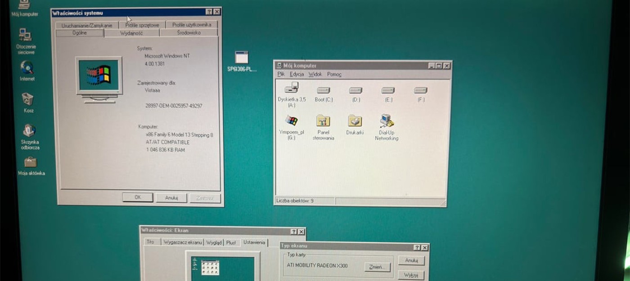Maximize the Mój komputer window
This screenshot has width=630, height=281.
coord(439,66)
